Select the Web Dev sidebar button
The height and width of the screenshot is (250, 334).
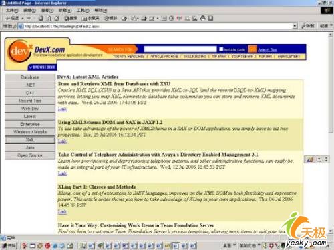30,109
